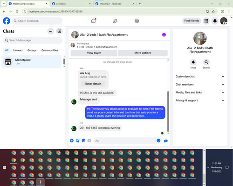Screen dimensions: 233x186
Task: Attach a photo using image icon
Action: 77,140
